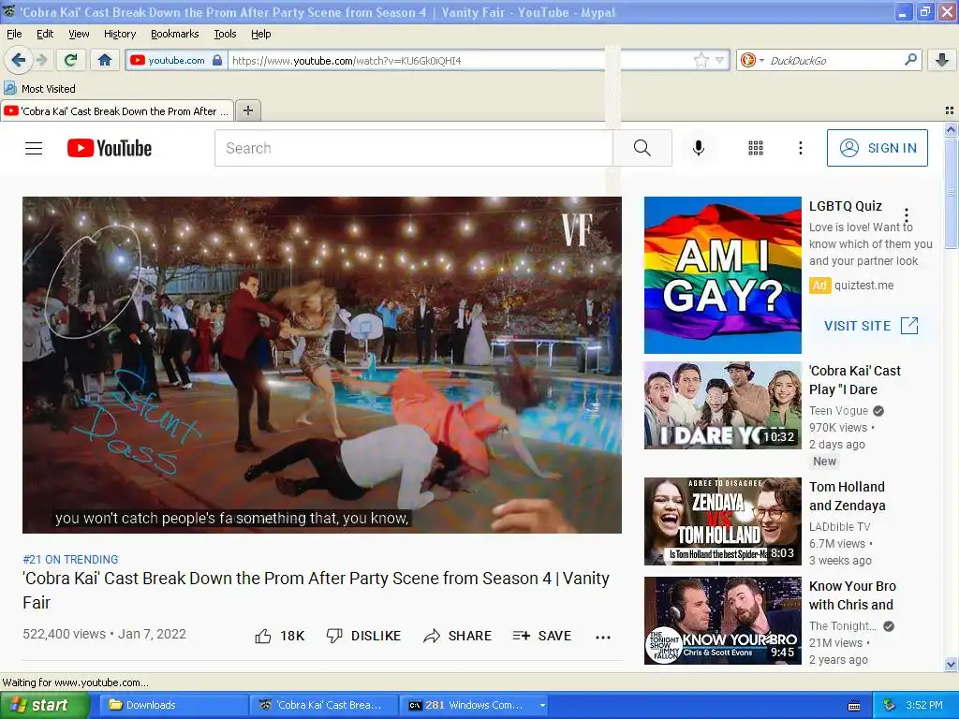Open the Teen Vogue channel name

[838, 411]
